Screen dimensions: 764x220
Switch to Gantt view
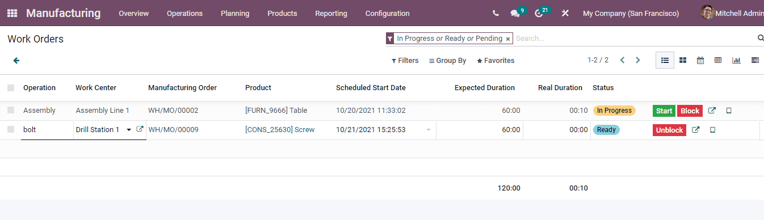point(755,60)
